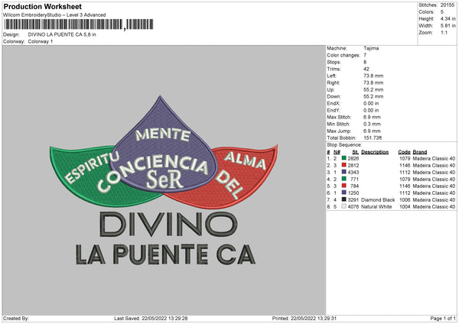
Task: Click the purple swatch for stitch count 1250
Action: 344,193
